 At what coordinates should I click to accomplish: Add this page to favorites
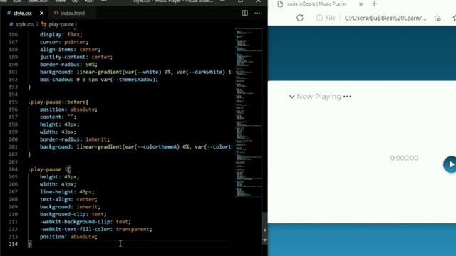click(x=437, y=18)
